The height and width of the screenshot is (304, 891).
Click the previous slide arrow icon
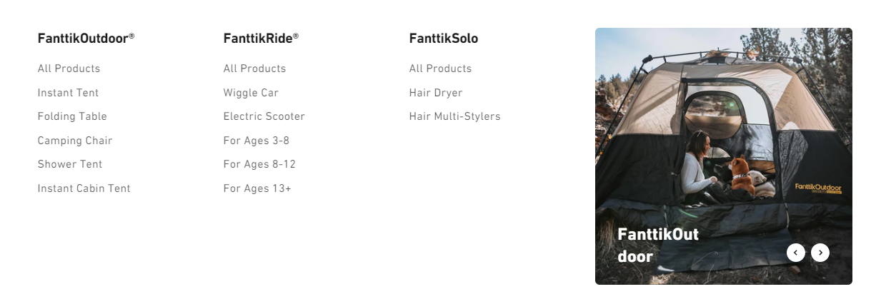pos(795,253)
